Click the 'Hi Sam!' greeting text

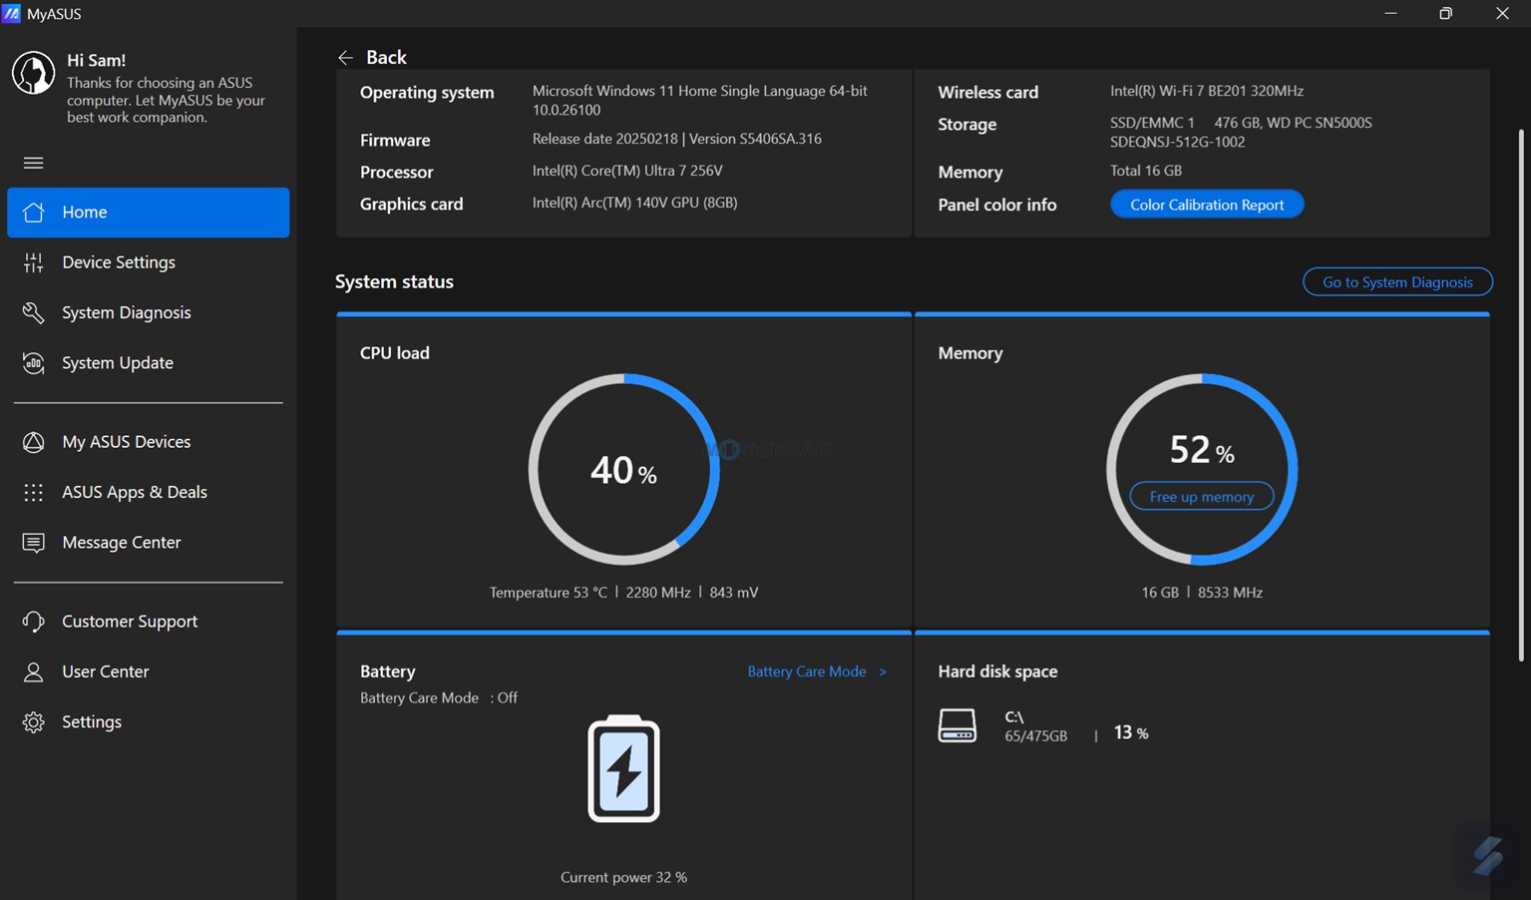(96, 61)
